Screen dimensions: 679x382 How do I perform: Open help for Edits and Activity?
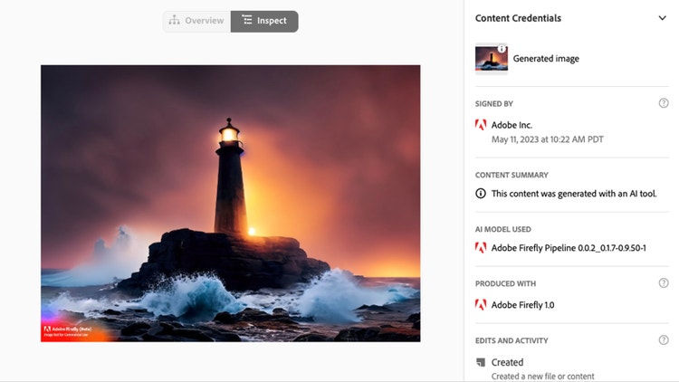coord(664,340)
